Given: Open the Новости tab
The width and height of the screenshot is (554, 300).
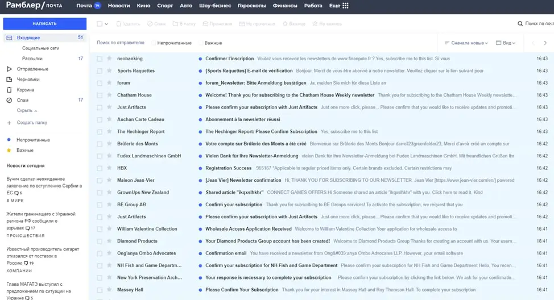Looking at the screenshot, I should click(x=119, y=6).
